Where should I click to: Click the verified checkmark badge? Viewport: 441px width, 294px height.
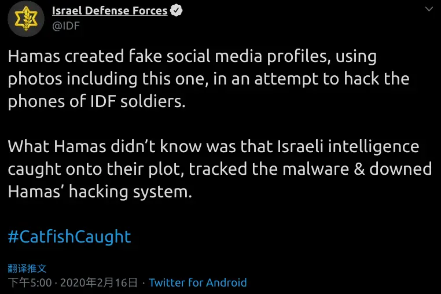[x=176, y=10]
